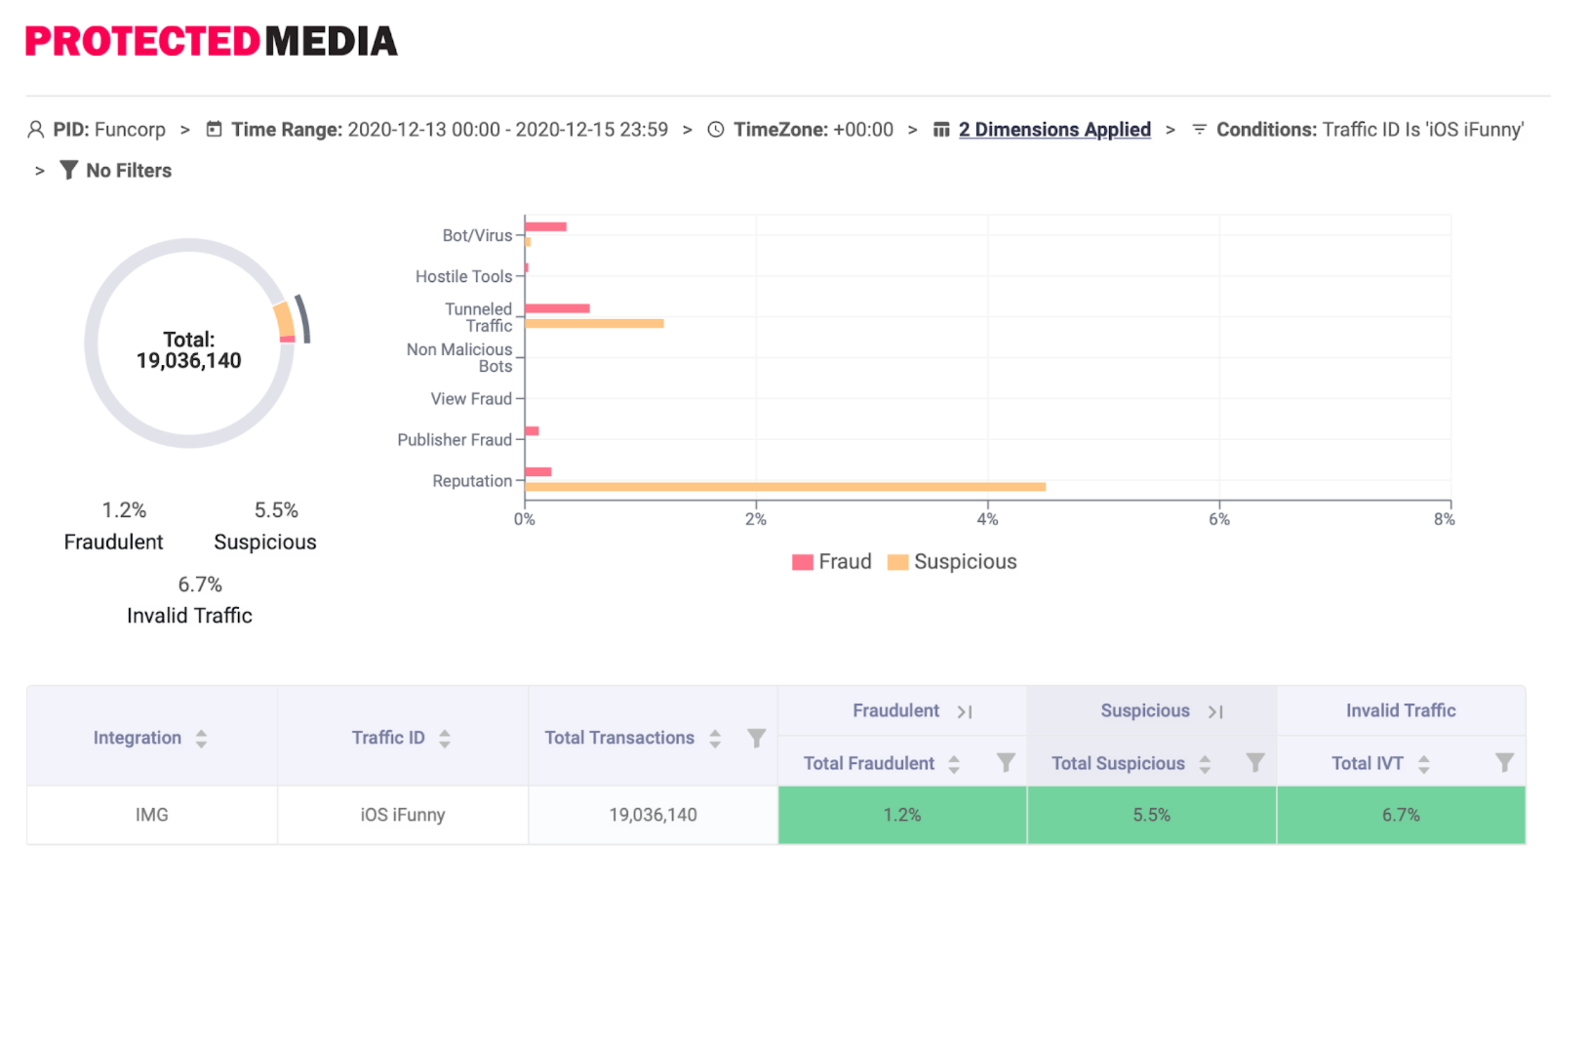Screen dimensions: 1590x1060
Task: Click the Reputation suspicious bar in chart
Action: (784, 487)
